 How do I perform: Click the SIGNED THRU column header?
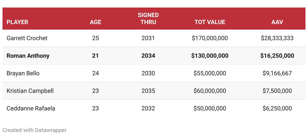tap(148, 19)
